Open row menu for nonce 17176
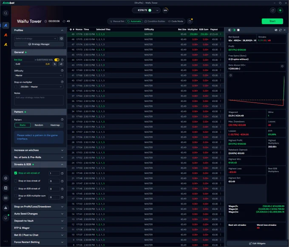289x247 pixels. [x=221, y=34]
